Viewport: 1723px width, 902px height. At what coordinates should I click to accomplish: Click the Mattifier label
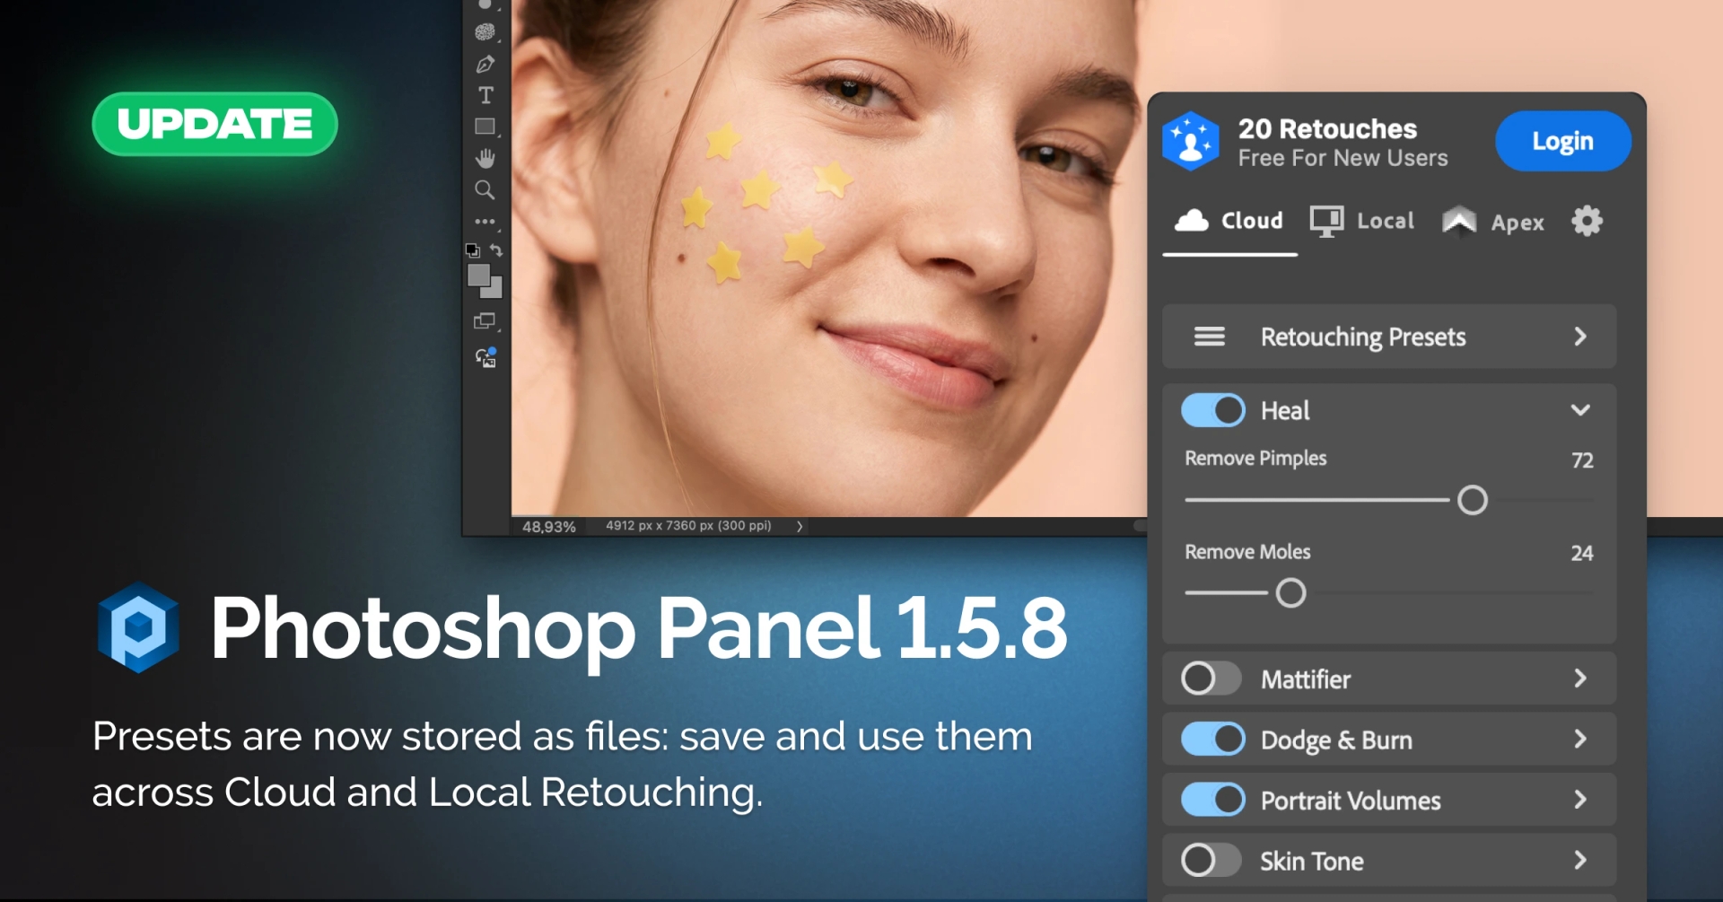coord(1306,679)
